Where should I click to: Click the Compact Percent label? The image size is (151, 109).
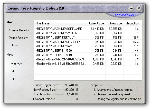click(44, 99)
